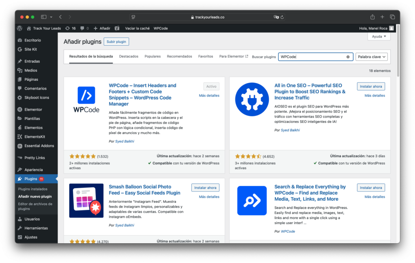Open Plantillas in the sidebar

(x=32, y=118)
